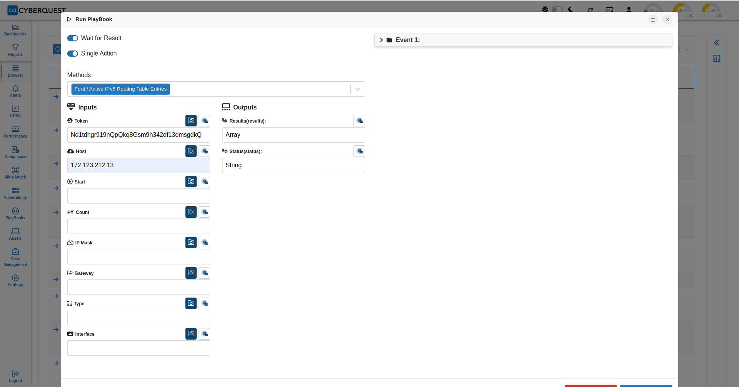This screenshot has width=739, height=387.
Task: Focus the Type input field
Action: point(139,318)
